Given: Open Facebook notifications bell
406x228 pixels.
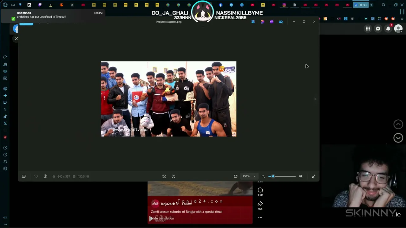Looking at the screenshot, I should point(388,28).
